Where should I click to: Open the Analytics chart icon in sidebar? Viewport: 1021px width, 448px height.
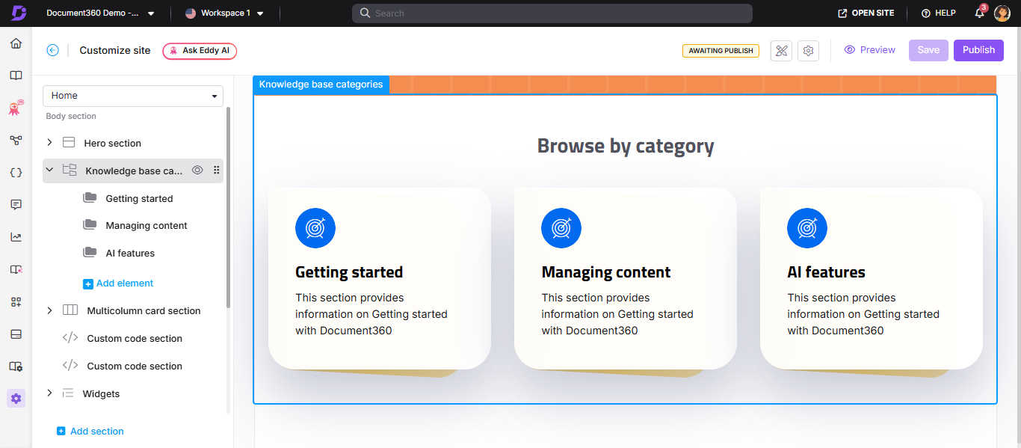(x=16, y=237)
